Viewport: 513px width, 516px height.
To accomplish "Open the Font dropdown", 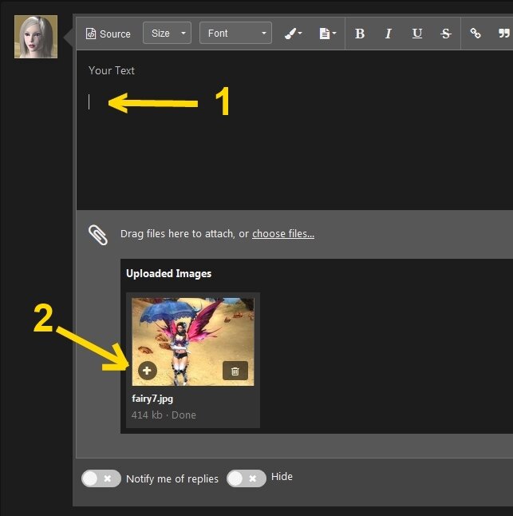I will (235, 33).
